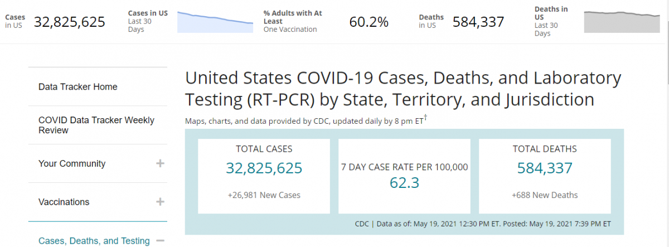
Task: Click the % Adults with One Vaccination label
Action: tap(293, 21)
